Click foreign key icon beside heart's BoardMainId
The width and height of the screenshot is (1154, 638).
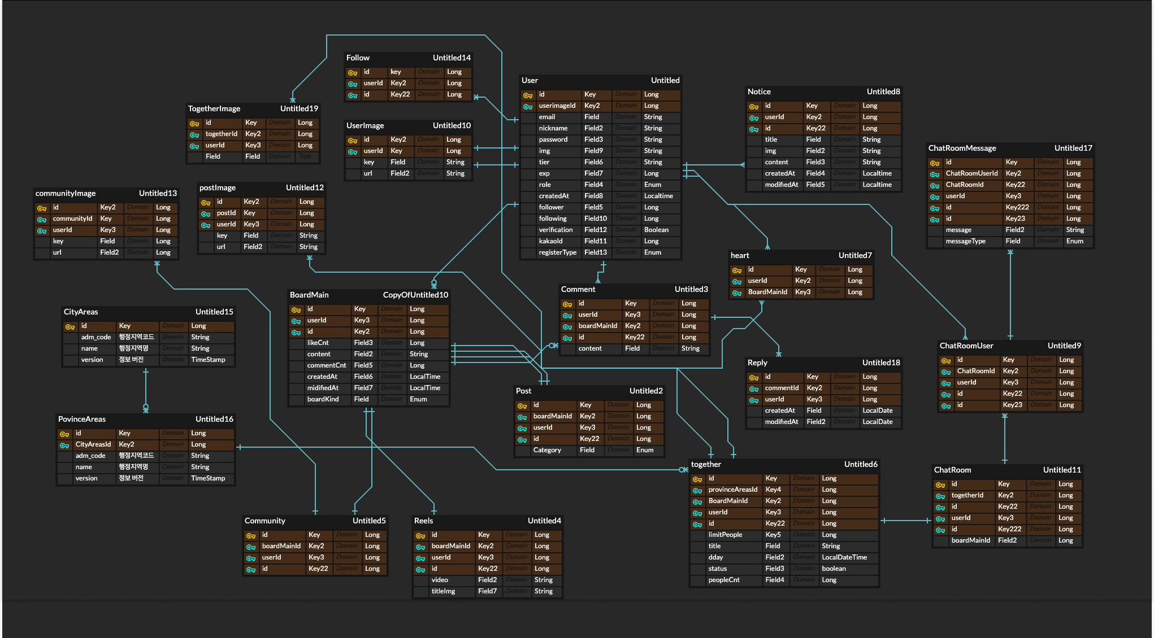(x=736, y=292)
